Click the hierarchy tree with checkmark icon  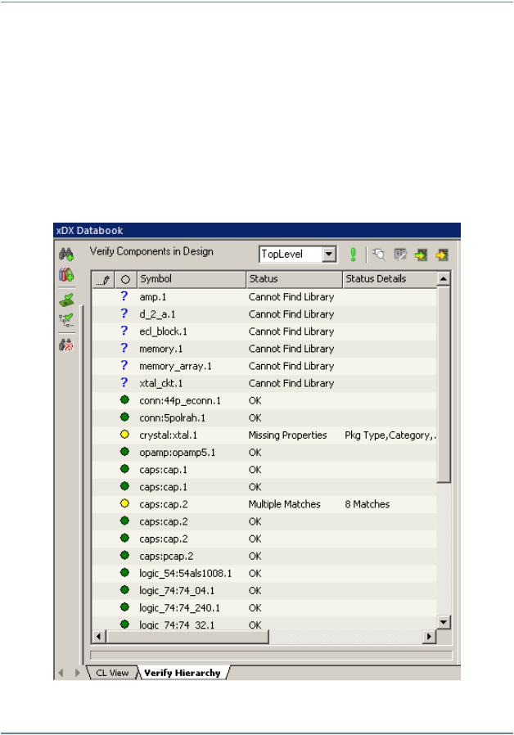[x=66, y=321]
